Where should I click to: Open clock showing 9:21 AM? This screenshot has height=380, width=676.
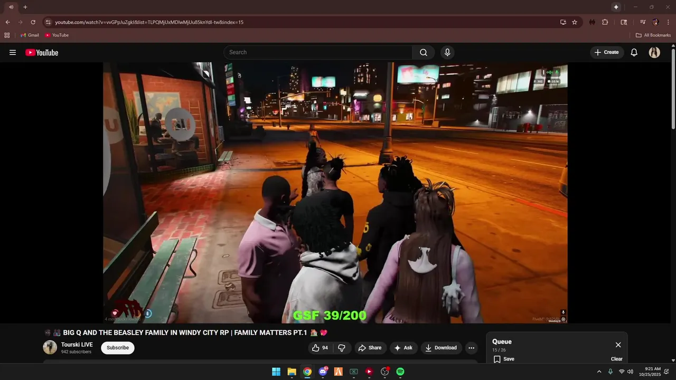[x=650, y=372]
